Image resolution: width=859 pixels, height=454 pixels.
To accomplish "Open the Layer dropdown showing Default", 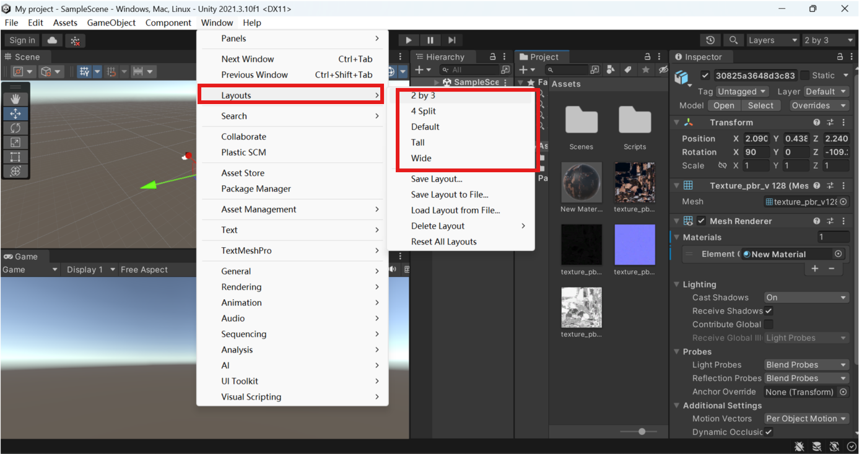I will pyautogui.click(x=826, y=92).
